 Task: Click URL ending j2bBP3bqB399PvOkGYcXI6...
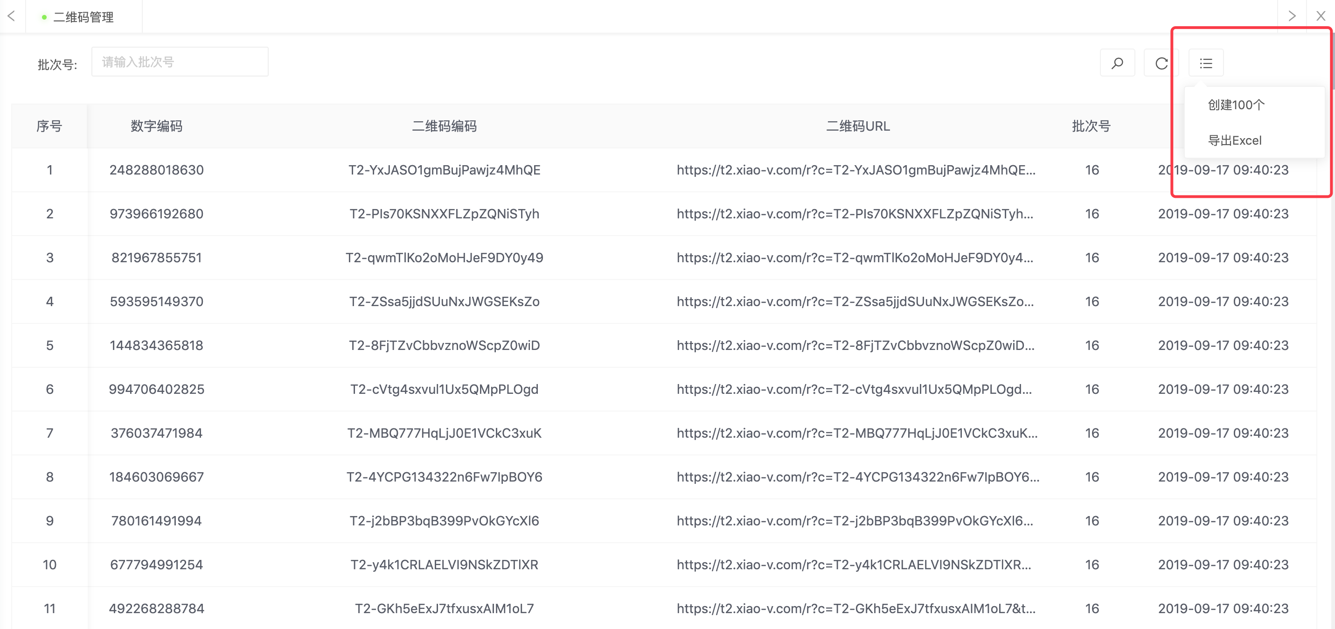[855, 521]
